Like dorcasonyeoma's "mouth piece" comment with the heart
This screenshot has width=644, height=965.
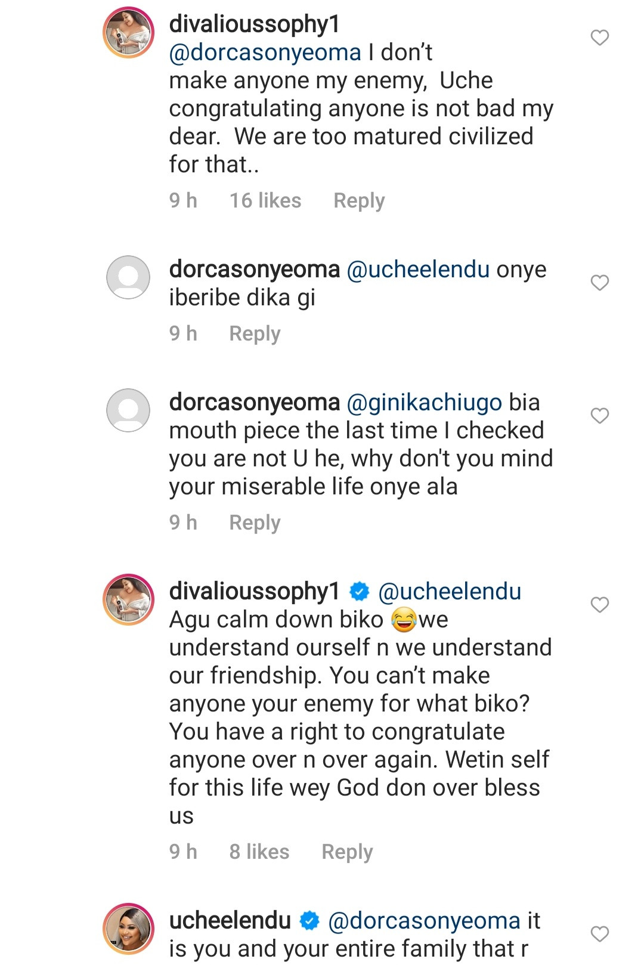[x=599, y=416]
